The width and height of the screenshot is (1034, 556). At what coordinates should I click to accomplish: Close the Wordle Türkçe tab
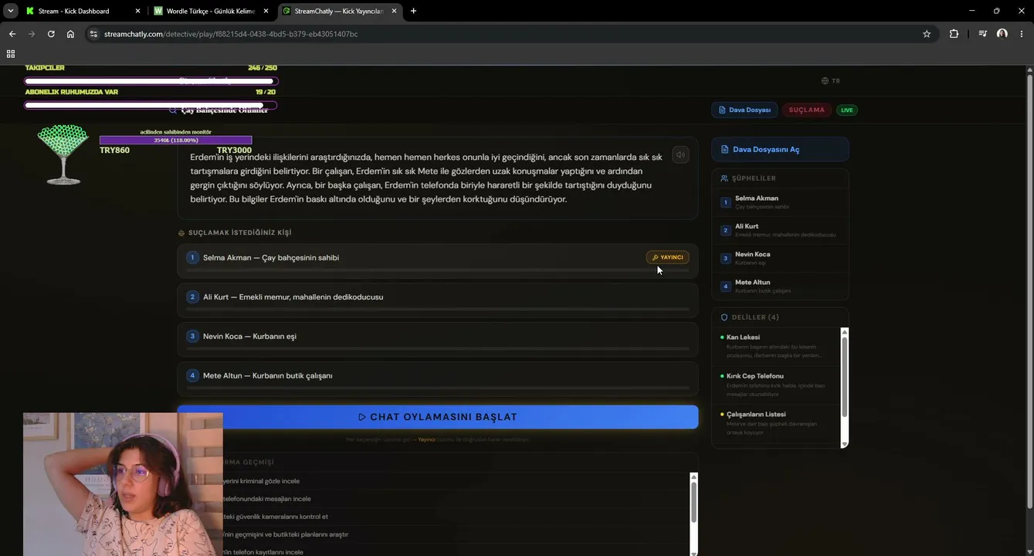pyautogui.click(x=266, y=11)
